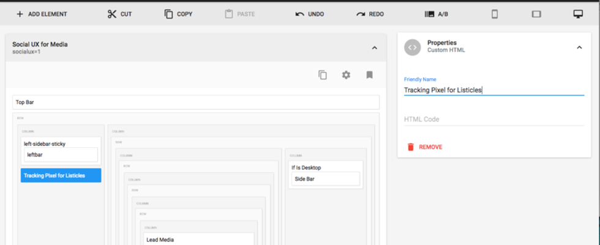Select the Top Bar element
This screenshot has width=600, height=245.
point(195,103)
